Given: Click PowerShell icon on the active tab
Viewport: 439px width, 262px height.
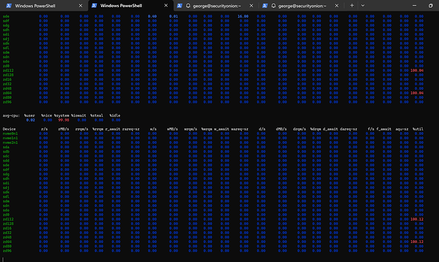Looking at the screenshot, I should (x=94, y=6).
